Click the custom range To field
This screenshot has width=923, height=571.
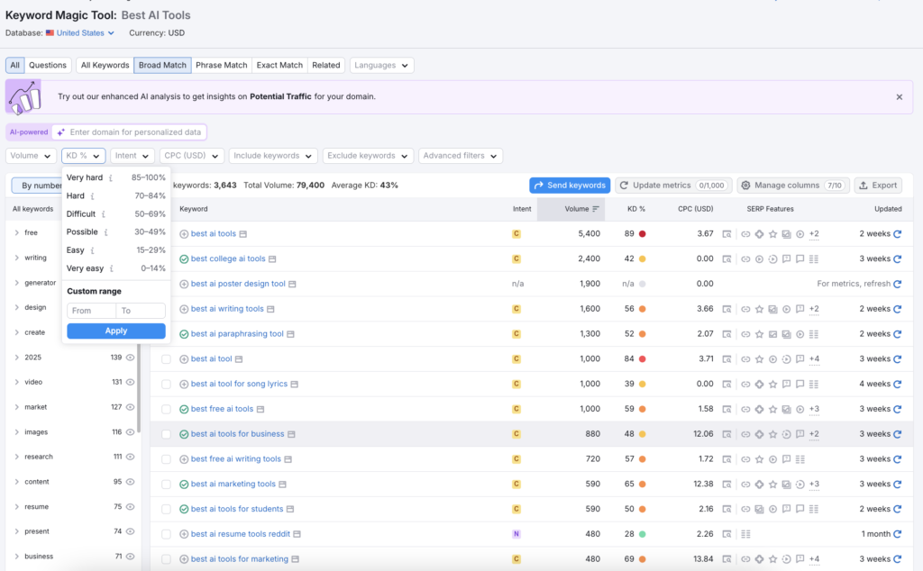(141, 311)
